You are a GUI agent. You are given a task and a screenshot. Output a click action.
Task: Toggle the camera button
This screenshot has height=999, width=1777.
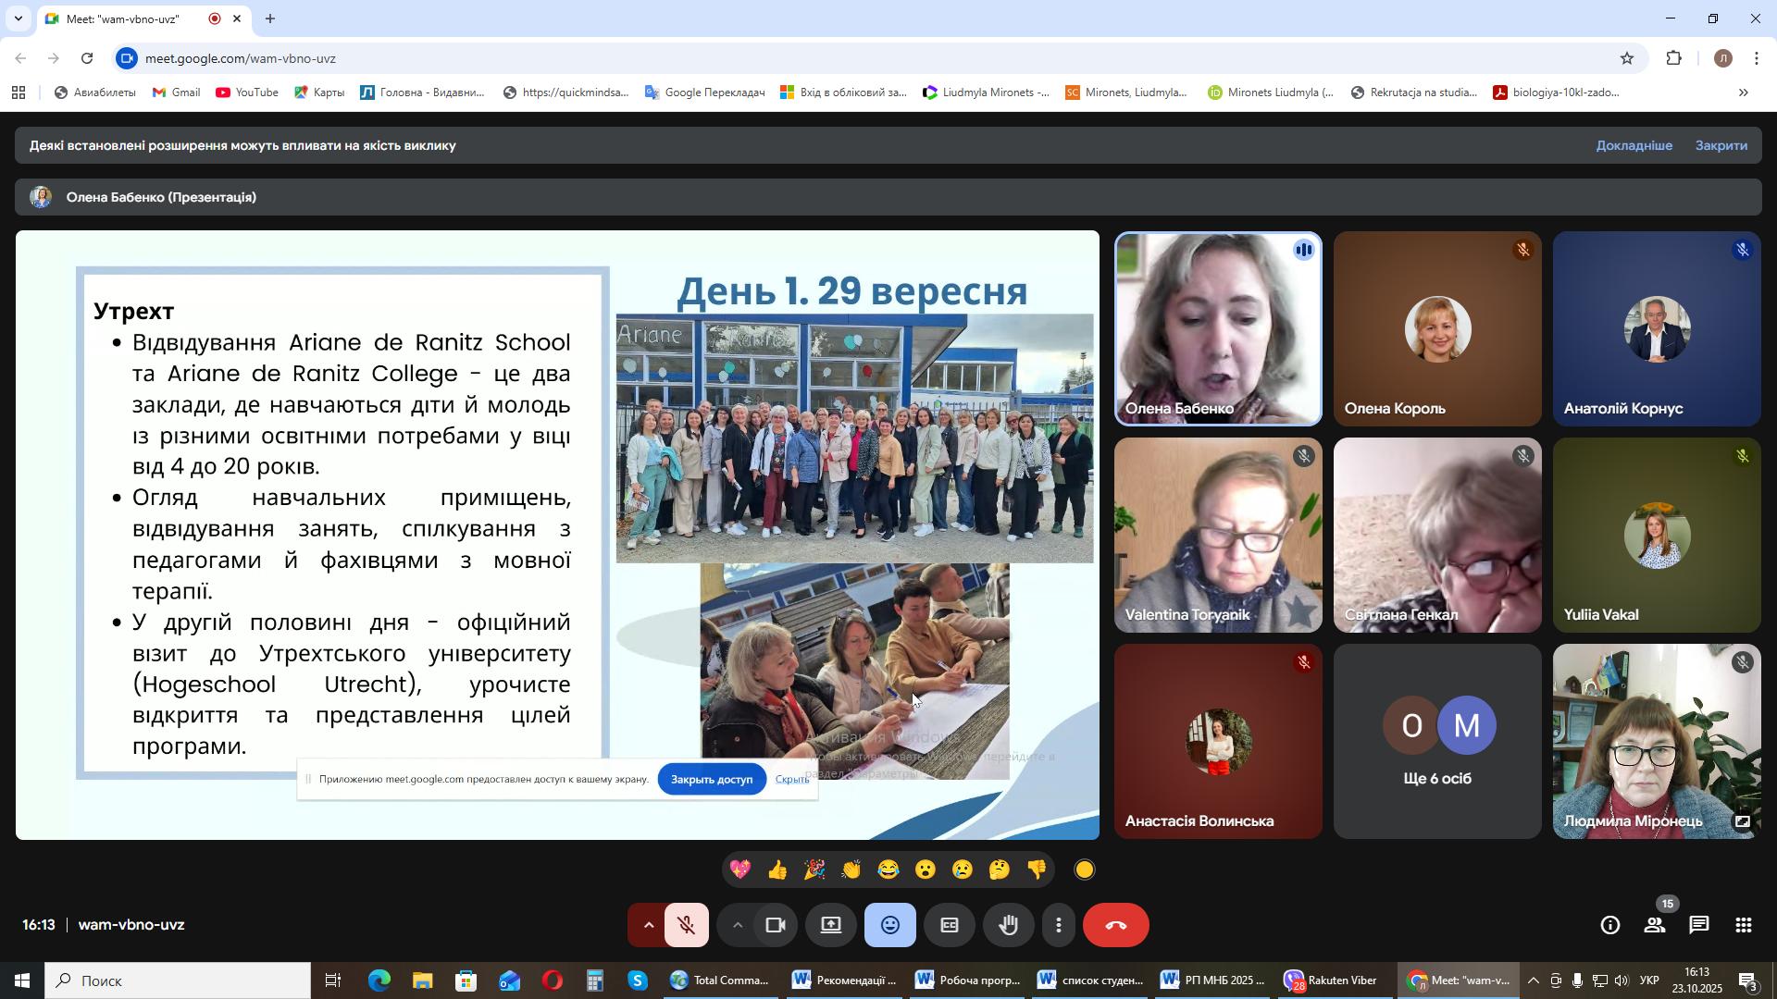(x=776, y=926)
